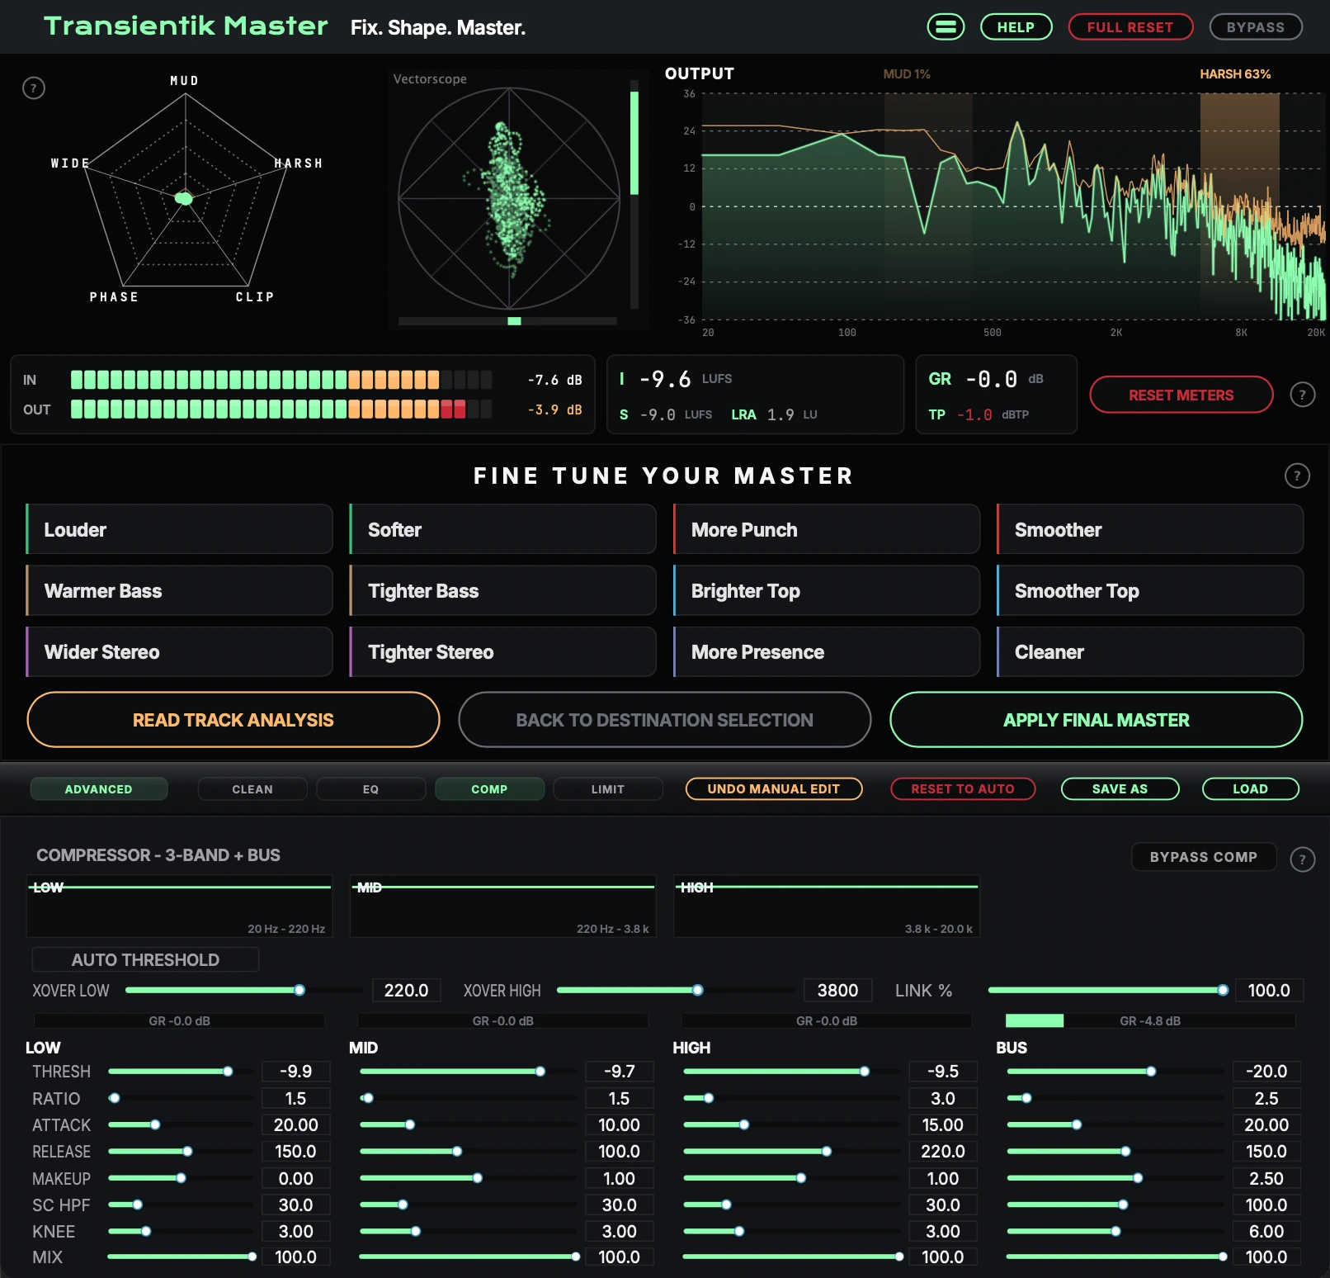The image size is (1330, 1278).
Task: Click RESET METERS button
Action: [1181, 395]
